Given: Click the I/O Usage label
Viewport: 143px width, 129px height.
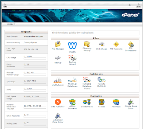Looking at the screenshot, I should [11, 82].
